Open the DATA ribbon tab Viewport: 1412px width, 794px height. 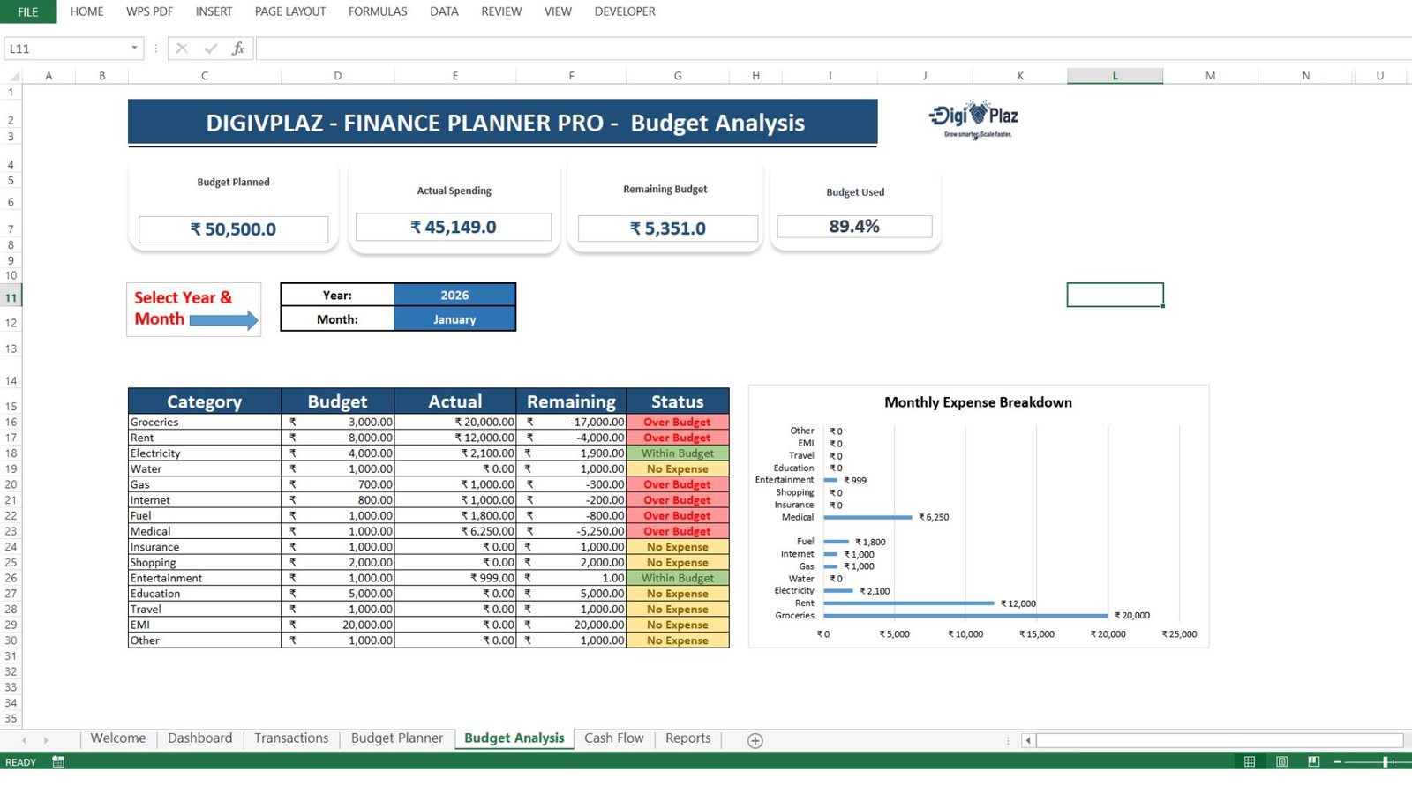[444, 11]
